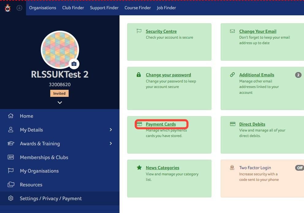Screen dimensions: 304x213
Task: Open Support Finder in top navigation
Action: [x=104, y=8]
